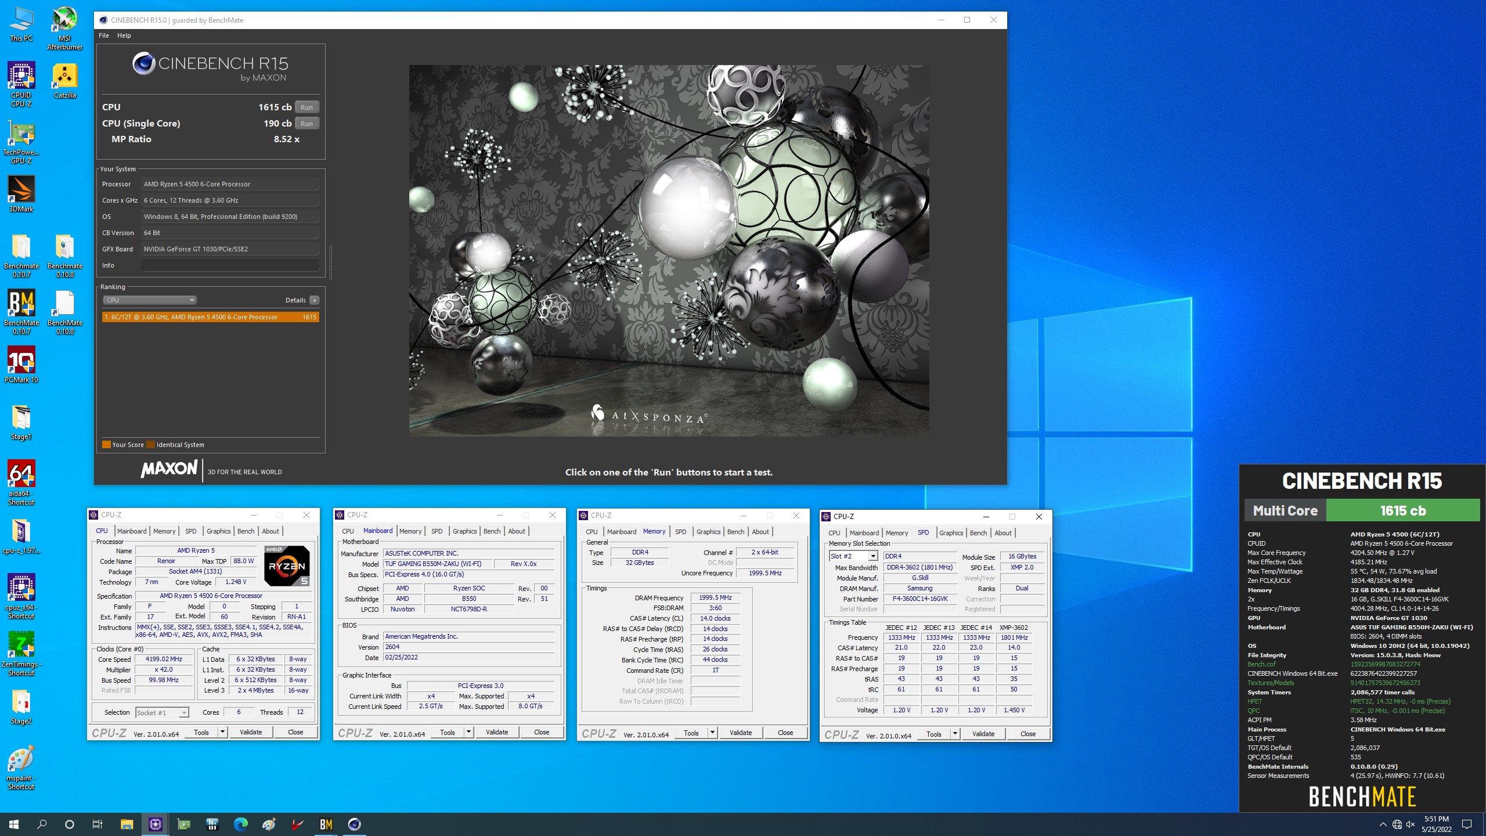Click Validate in SPD CPU-Z window
This screenshot has height=836, width=1486.
pyautogui.click(x=983, y=734)
